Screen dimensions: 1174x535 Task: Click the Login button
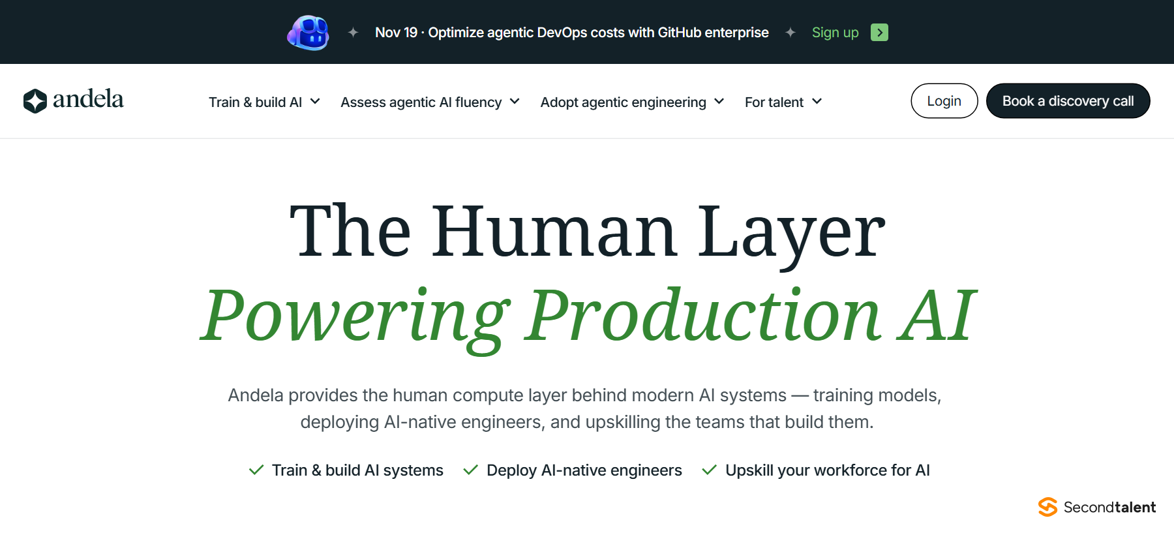click(944, 101)
